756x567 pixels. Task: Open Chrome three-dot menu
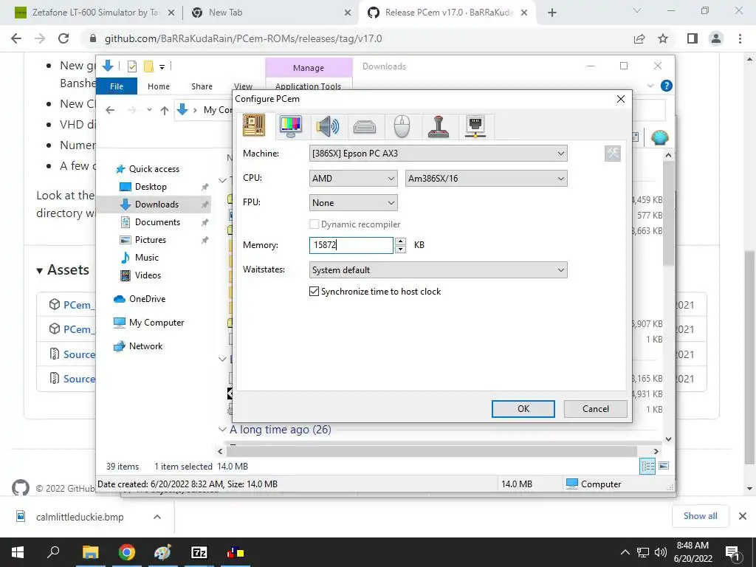pyautogui.click(x=740, y=38)
